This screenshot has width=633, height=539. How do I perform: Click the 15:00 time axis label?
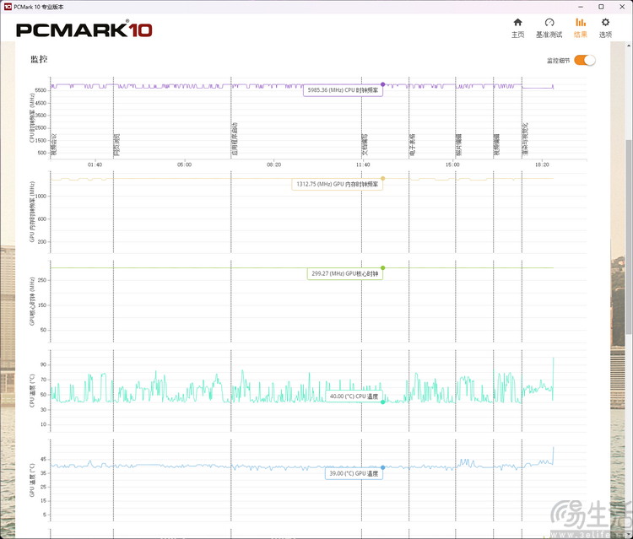(x=452, y=164)
